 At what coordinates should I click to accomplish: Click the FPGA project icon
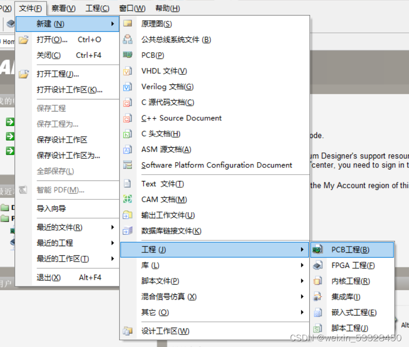[317, 265]
